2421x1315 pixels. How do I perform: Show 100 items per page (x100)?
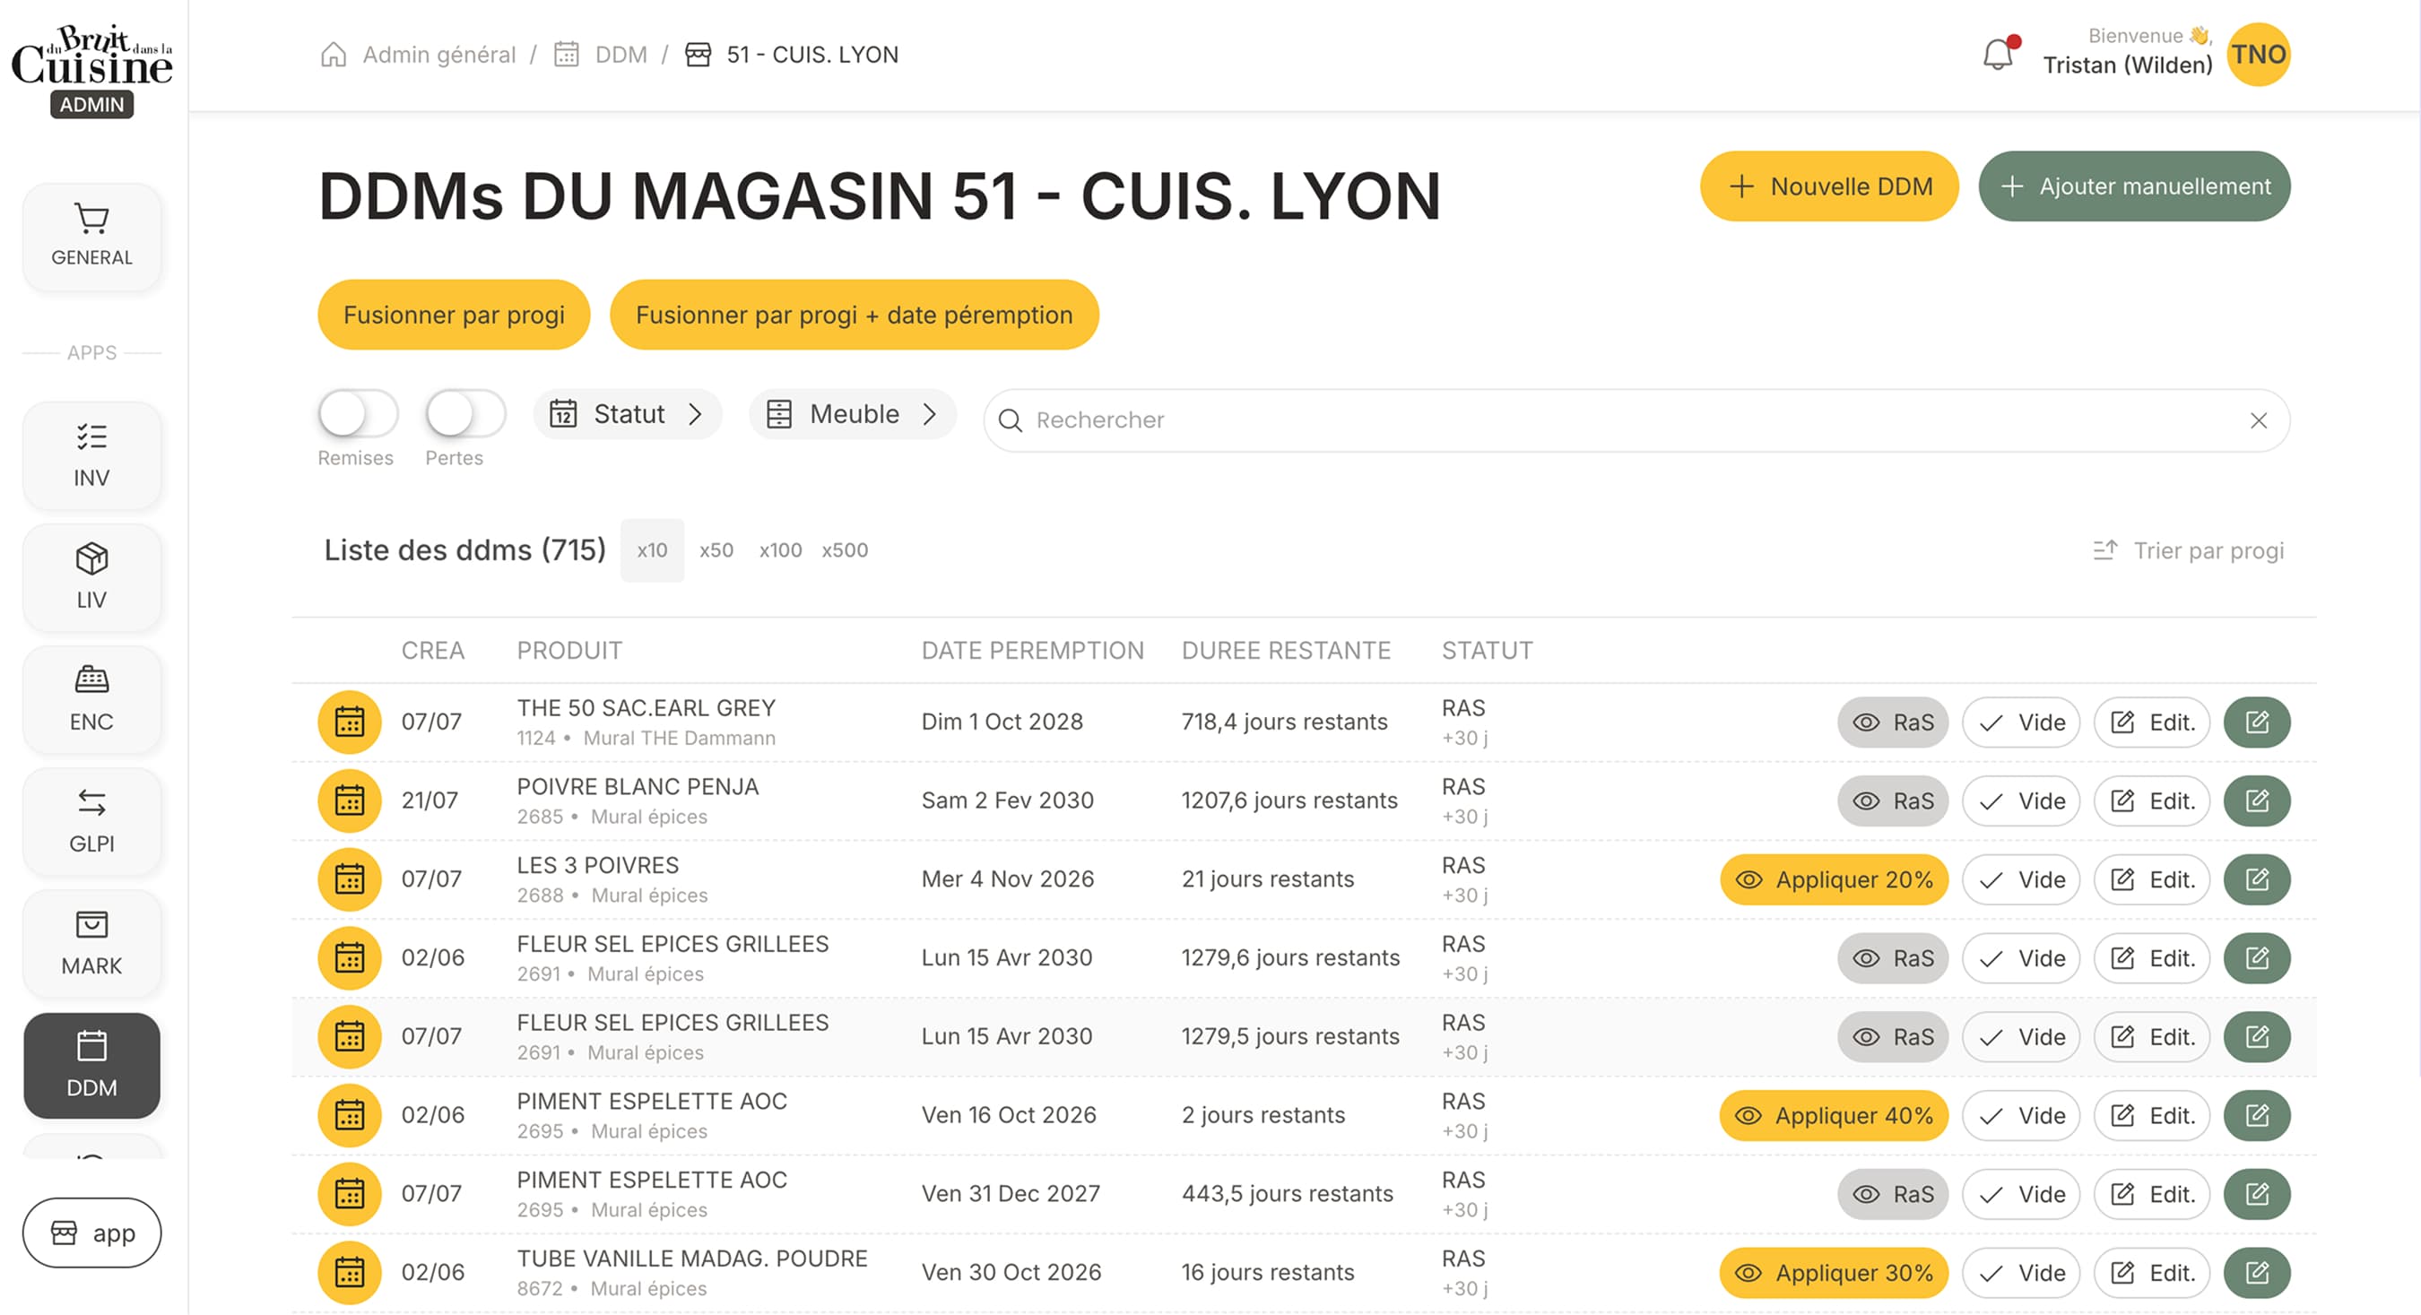click(x=780, y=550)
